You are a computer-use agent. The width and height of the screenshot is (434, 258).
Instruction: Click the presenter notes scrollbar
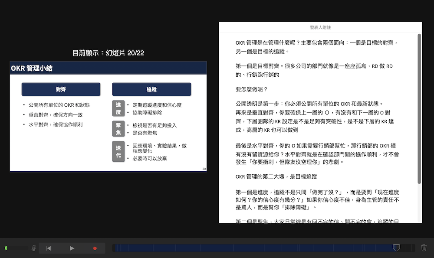[419, 108]
